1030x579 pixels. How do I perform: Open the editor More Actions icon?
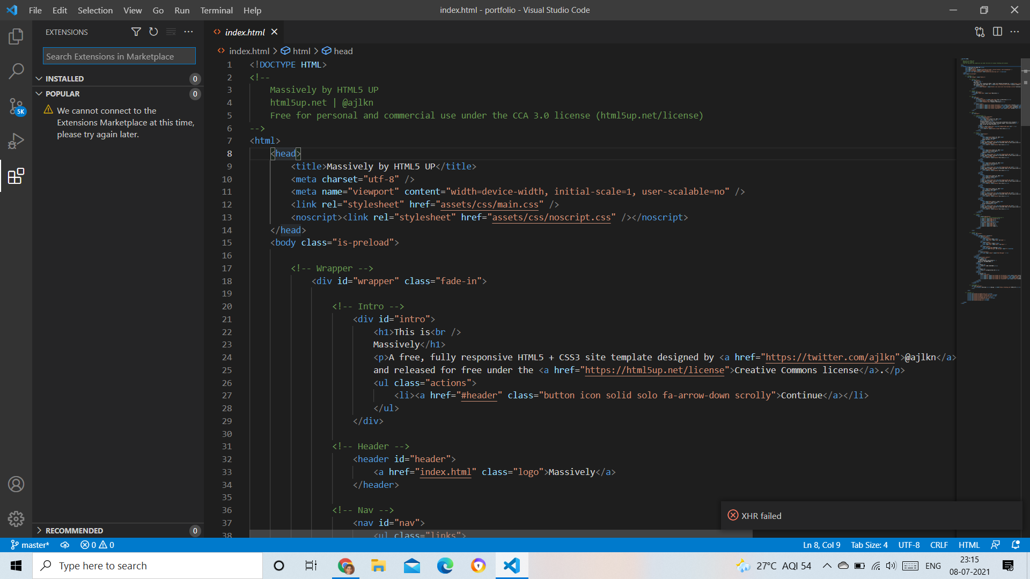pyautogui.click(x=1015, y=32)
